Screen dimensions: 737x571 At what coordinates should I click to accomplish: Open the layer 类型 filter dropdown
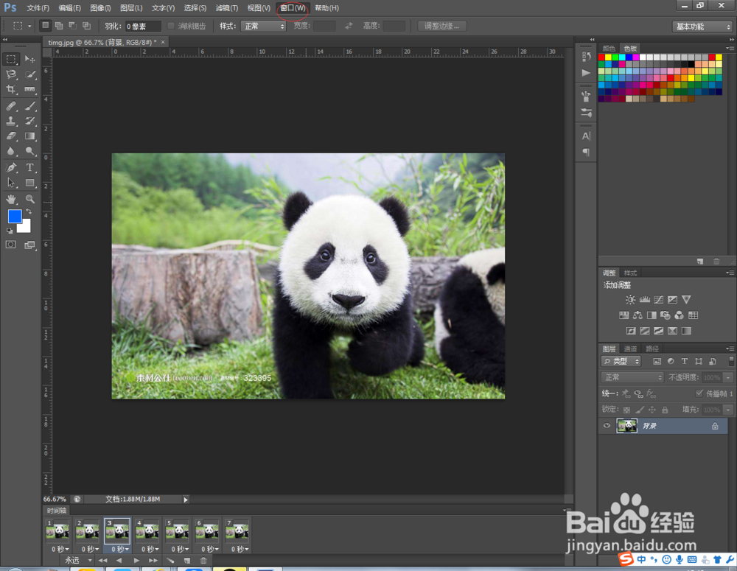tap(621, 361)
